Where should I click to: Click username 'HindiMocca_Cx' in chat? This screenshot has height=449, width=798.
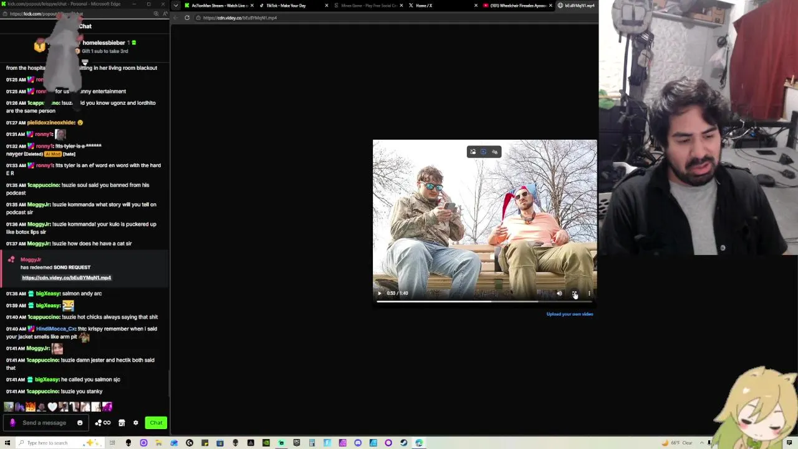[x=56, y=329]
